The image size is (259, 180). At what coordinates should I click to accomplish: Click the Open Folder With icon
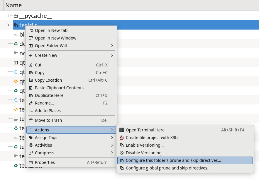(x=31, y=46)
